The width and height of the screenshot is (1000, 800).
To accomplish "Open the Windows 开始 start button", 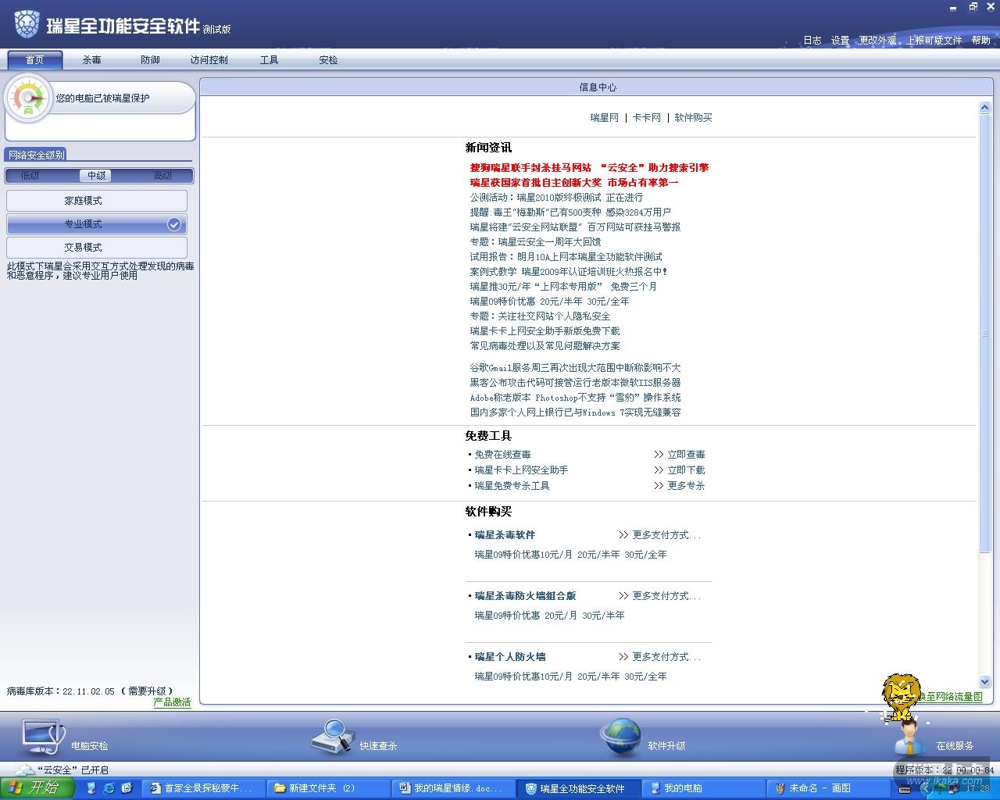I will [x=37, y=788].
